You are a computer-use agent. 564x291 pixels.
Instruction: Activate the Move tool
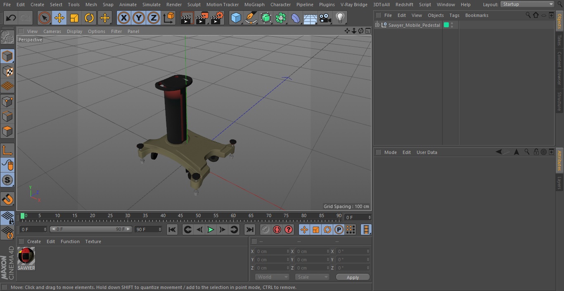(59, 18)
